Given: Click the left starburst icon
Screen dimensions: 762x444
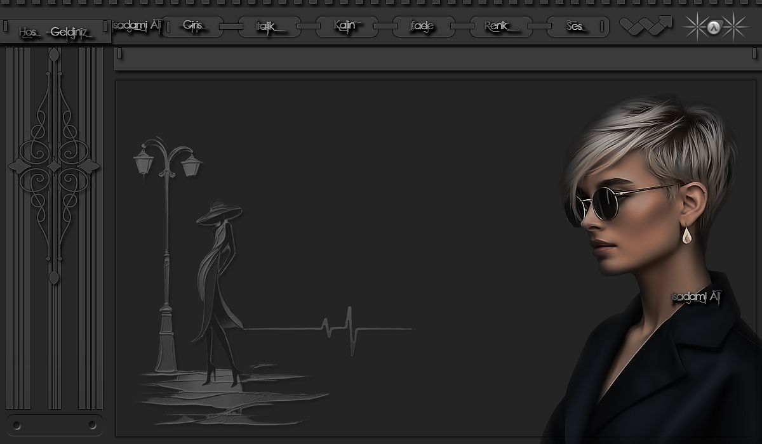Looking at the screenshot, I should point(696,27).
